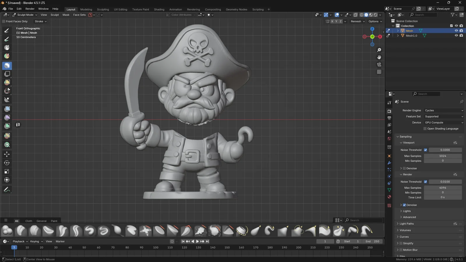
Task: Enable the Front Faces Only checkbox
Action: coord(4,22)
